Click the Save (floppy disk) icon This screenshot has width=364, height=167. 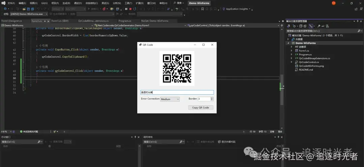click(x=28, y=9)
